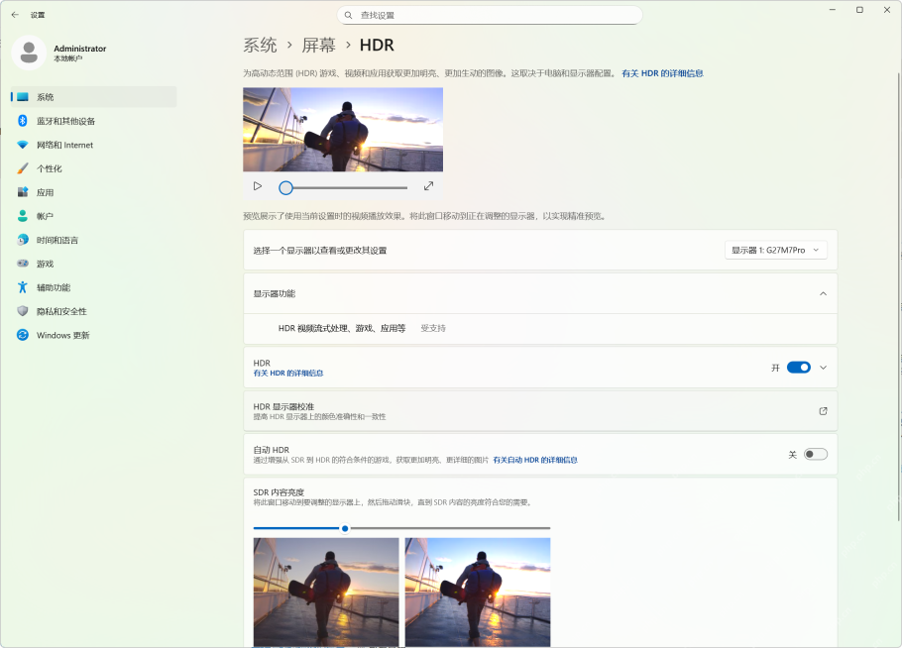Screen dimensions: 902x648
Task: Click the right HDR comparison image
Action: [478, 593]
